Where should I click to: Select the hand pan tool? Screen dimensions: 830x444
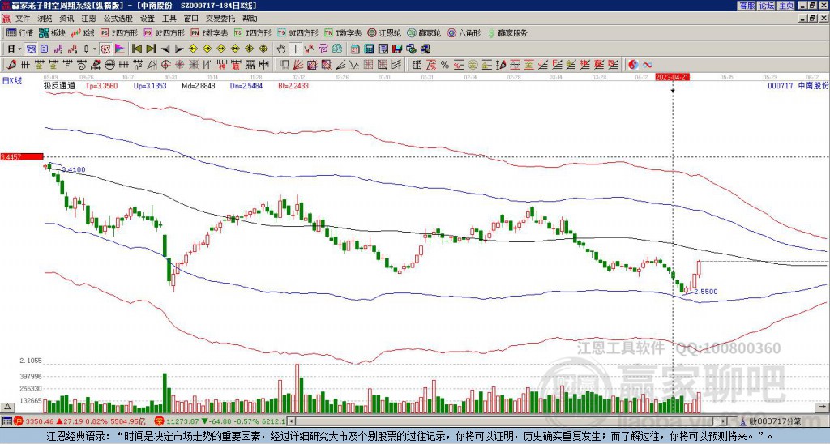281,49
